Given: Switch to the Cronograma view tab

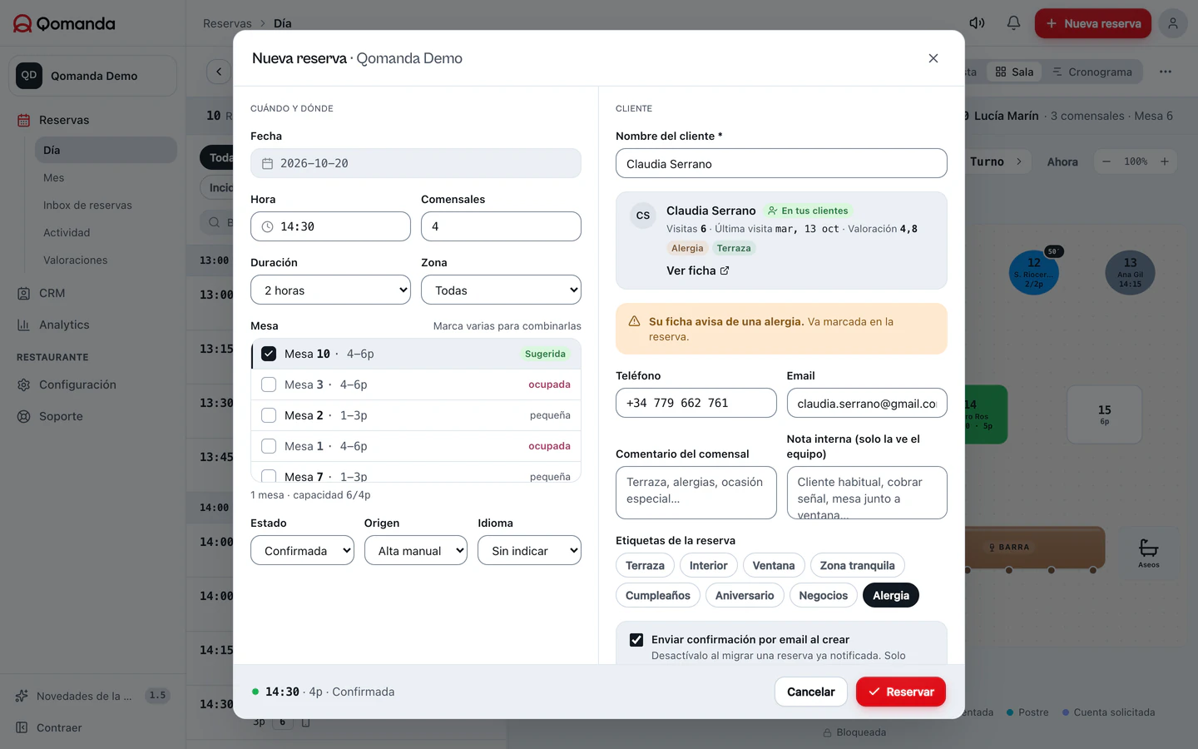Looking at the screenshot, I should pos(1092,72).
